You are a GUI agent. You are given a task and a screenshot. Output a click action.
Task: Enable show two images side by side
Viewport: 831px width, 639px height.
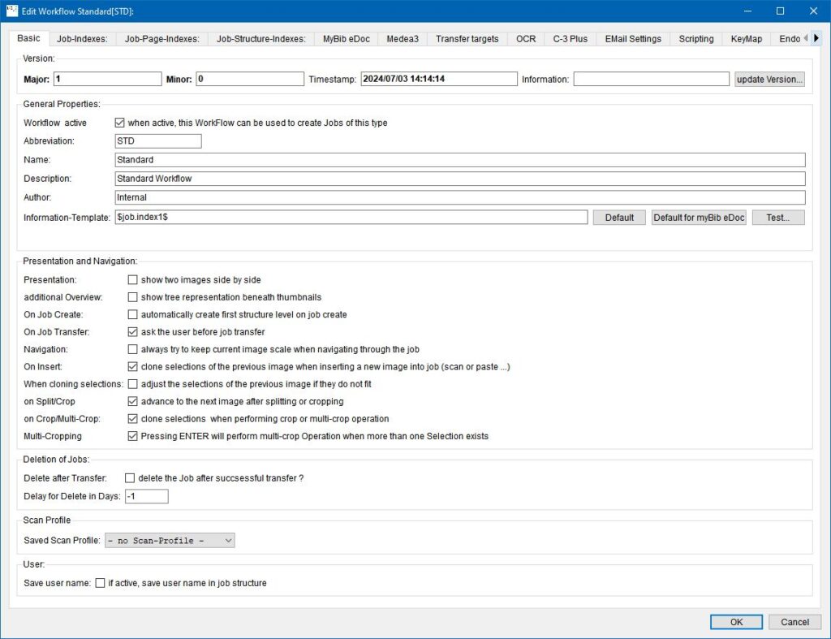tap(132, 279)
